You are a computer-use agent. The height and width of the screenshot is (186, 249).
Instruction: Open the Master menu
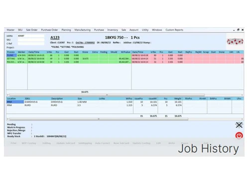point(10,30)
